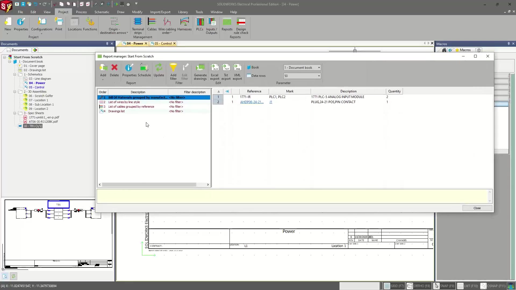Click Cables icon in the ribbon
The image size is (516, 290).
152,24
